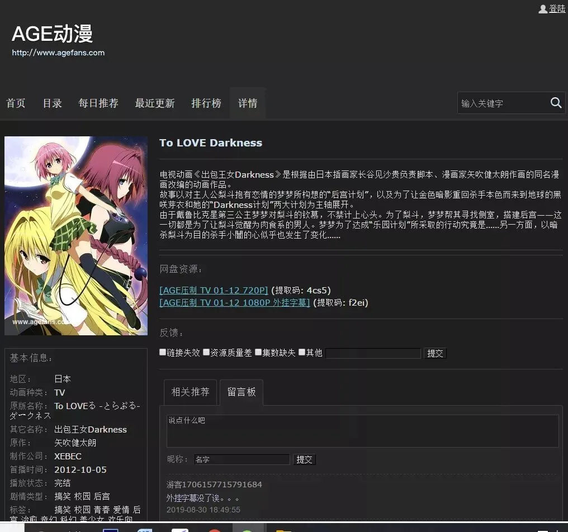Click the 提取码: f2ei text
This screenshot has height=532, width=568.
pyautogui.click(x=340, y=303)
